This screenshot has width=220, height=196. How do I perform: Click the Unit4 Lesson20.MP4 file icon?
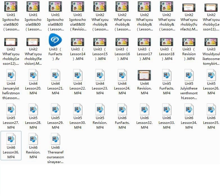point(33,75)
